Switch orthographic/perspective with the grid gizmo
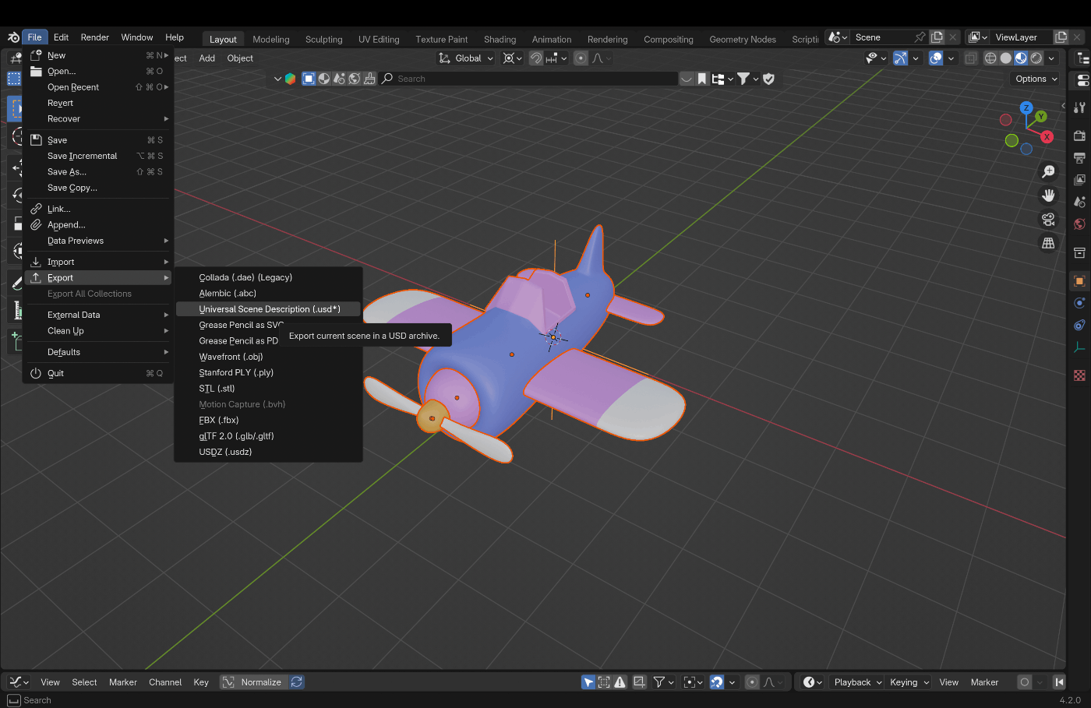Viewport: 1091px width, 708px height. pos(1048,243)
